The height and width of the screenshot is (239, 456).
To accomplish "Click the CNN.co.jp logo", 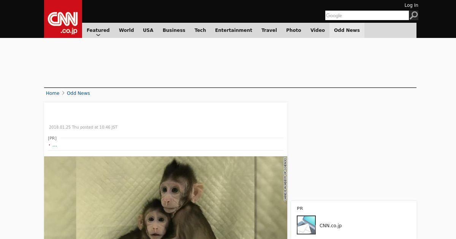I will (x=63, y=19).
